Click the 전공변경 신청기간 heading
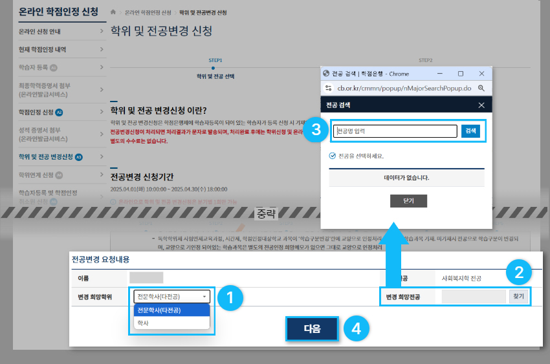550x364 pixels. point(142,177)
